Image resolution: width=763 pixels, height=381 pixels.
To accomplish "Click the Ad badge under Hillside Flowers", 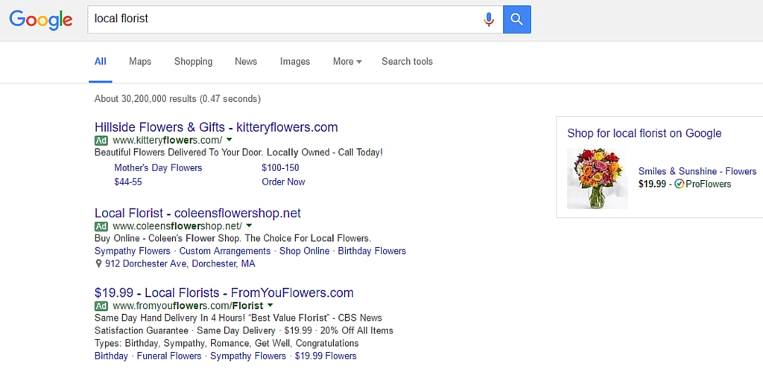I will pyautogui.click(x=101, y=141).
